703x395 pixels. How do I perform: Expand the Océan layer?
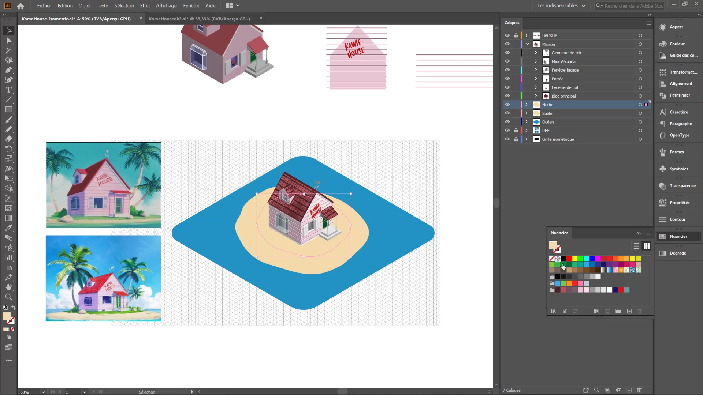click(x=527, y=122)
